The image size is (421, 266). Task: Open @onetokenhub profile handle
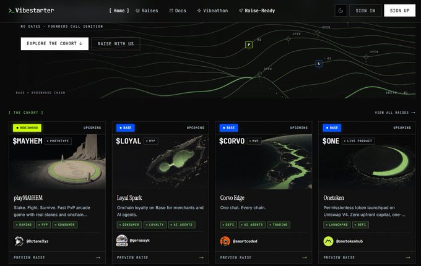coord(349,241)
